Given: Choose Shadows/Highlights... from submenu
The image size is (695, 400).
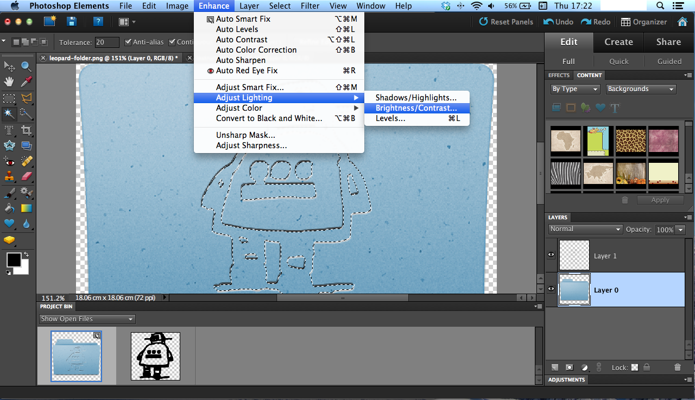Looking at the screenshot, I should pyautogui.click(x=416, y=98).
